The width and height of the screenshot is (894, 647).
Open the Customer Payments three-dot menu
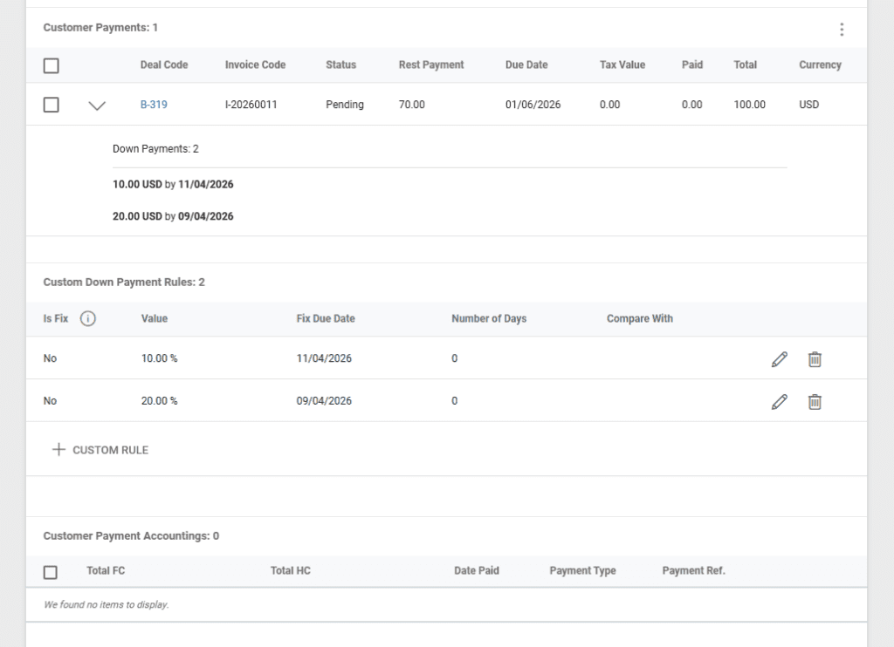click(842, 30)
